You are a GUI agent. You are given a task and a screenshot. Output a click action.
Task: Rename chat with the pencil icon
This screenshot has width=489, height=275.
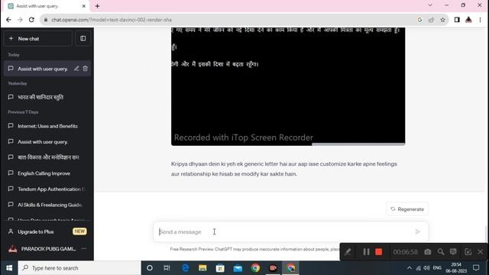[76, 69]
